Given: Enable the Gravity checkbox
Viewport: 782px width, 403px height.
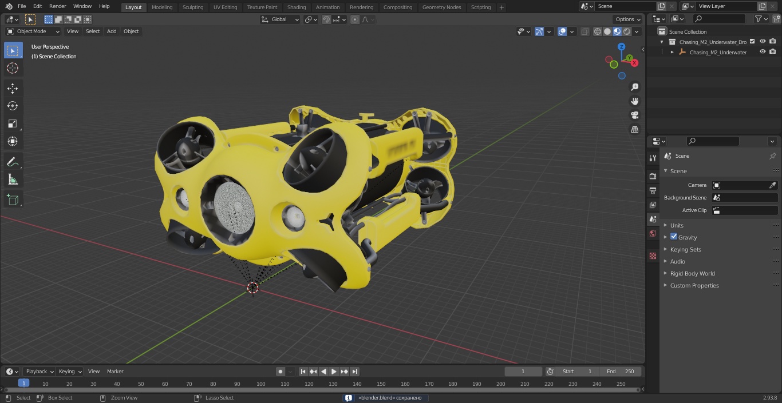Looking at the screenshot, I should pyautogui.click(x=674, y=237).
